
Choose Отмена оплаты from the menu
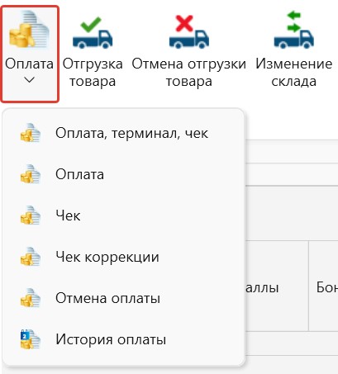pyautogui.click(x=123, y=298)
